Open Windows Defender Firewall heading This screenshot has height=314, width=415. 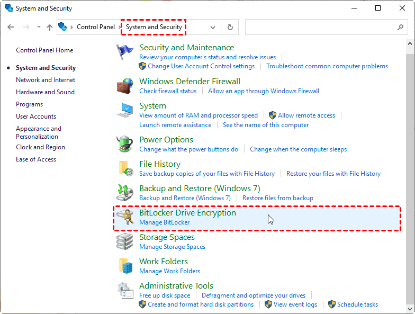click(190, 82)
